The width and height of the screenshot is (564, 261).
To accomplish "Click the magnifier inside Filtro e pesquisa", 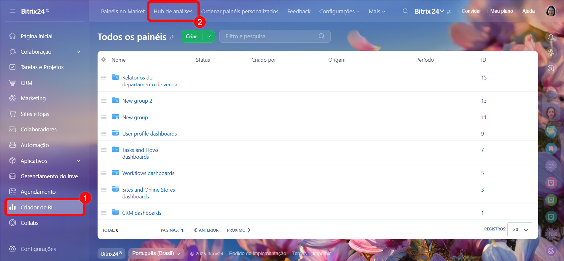I will pyautogui.click(x=322, y=36).
